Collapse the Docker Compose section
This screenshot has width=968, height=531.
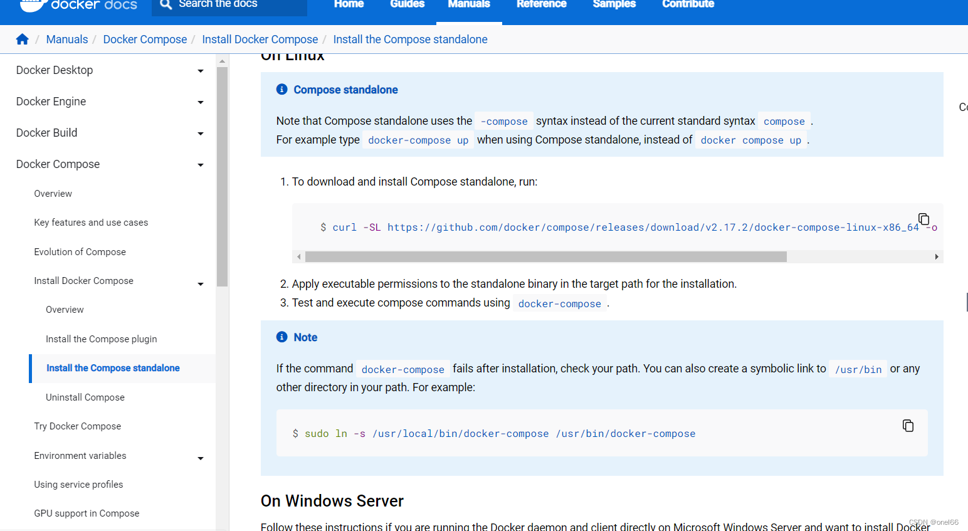tap(201, 165)
